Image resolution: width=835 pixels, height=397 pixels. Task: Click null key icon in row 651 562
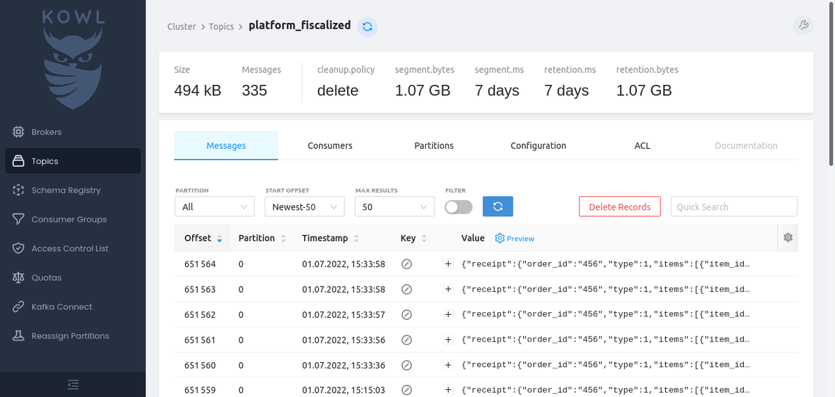pyautogui.click(x=407, y=314)
